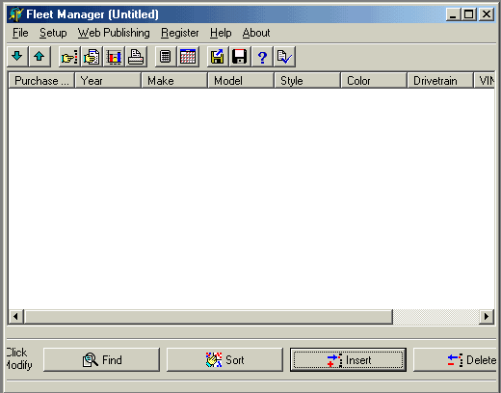Click the Purchase column header
The image size is (501, 393).
pos(41,81)
